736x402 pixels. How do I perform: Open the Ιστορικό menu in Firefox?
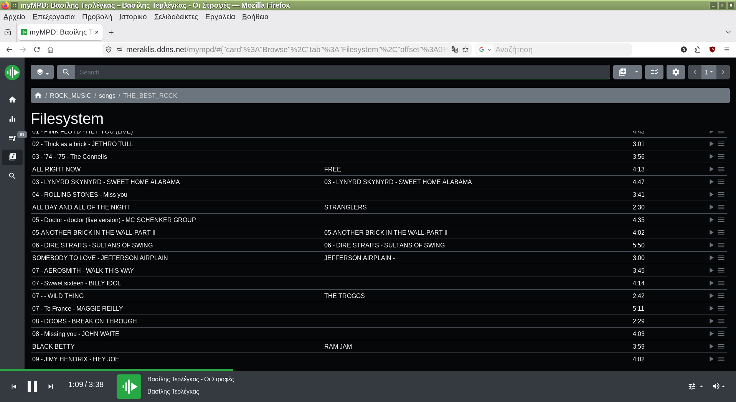pos(133,17)
